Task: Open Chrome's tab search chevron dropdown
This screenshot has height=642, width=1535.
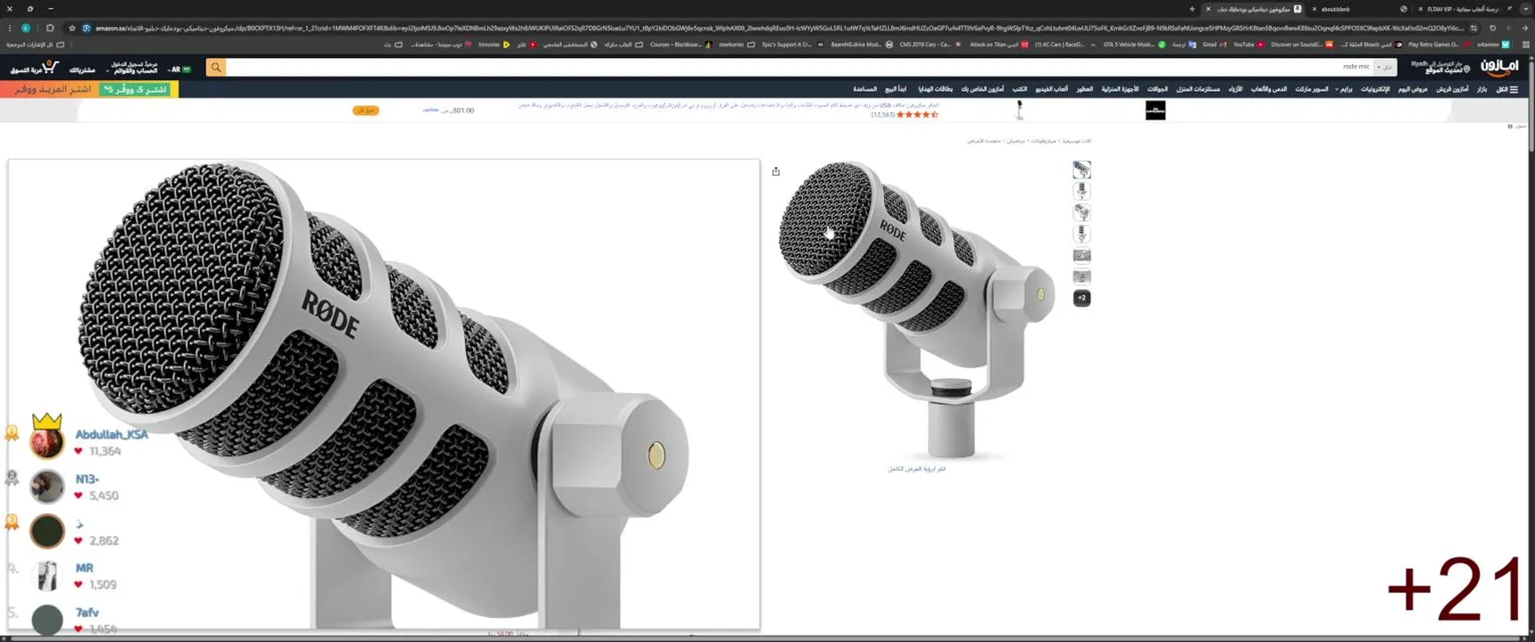Action: (x=1525, y=9)
